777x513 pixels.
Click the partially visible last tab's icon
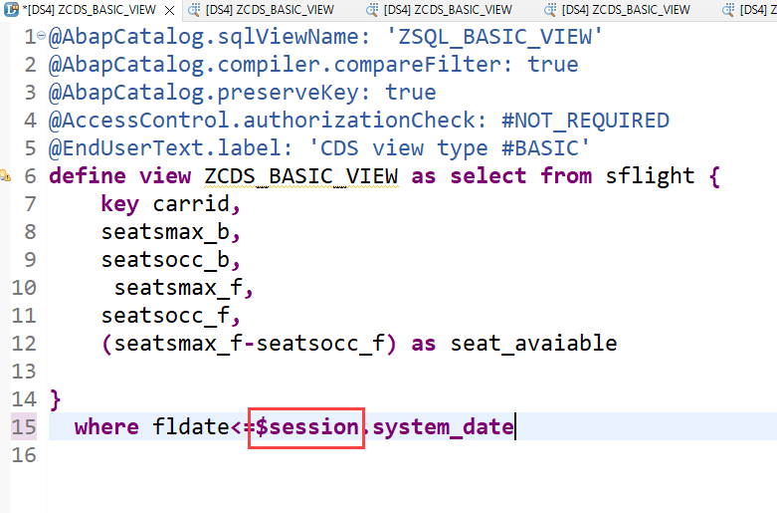tap(729, 10)
